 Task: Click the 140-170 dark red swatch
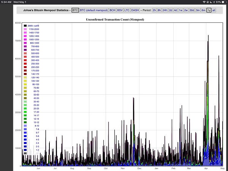pyautogui.click(x=25, y=74)
